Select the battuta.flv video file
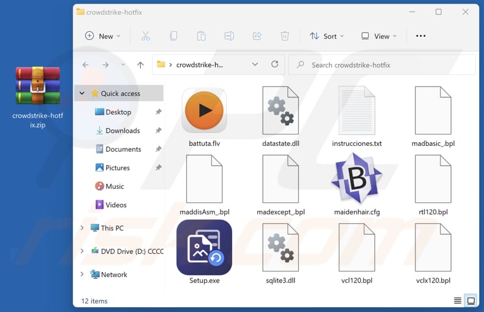The height and width of the screenshot is (312, 484). click(205, 117)
